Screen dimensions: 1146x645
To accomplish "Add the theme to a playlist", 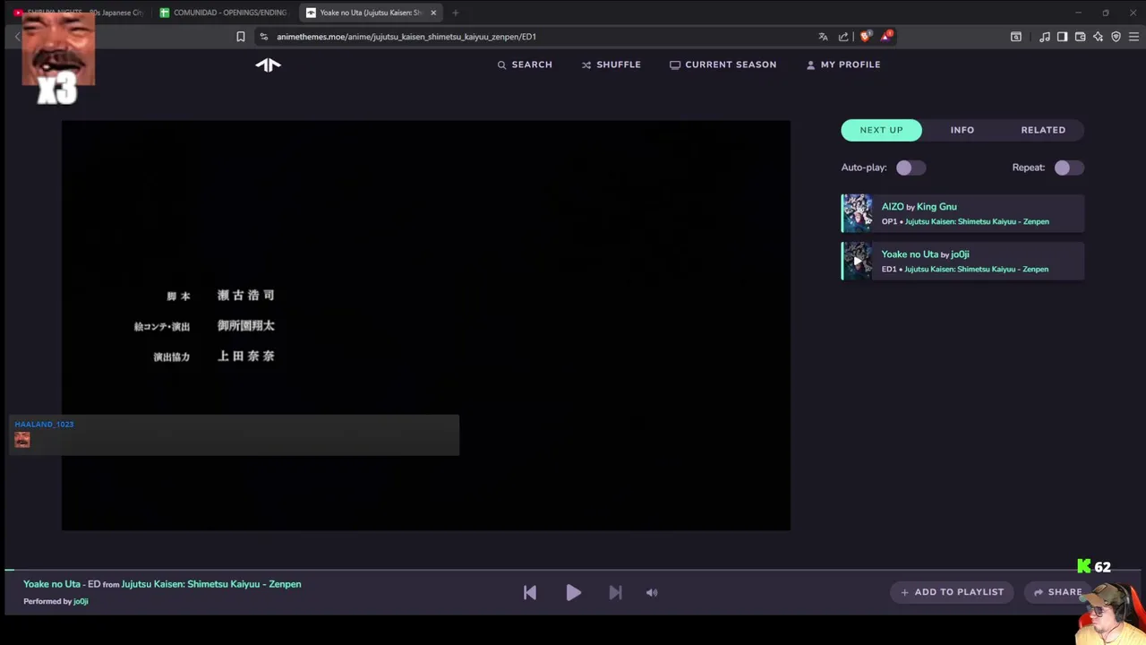I will tap(952, 592).
